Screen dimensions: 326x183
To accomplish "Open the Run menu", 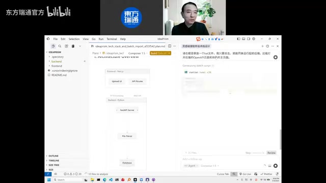I will point(101,39).
